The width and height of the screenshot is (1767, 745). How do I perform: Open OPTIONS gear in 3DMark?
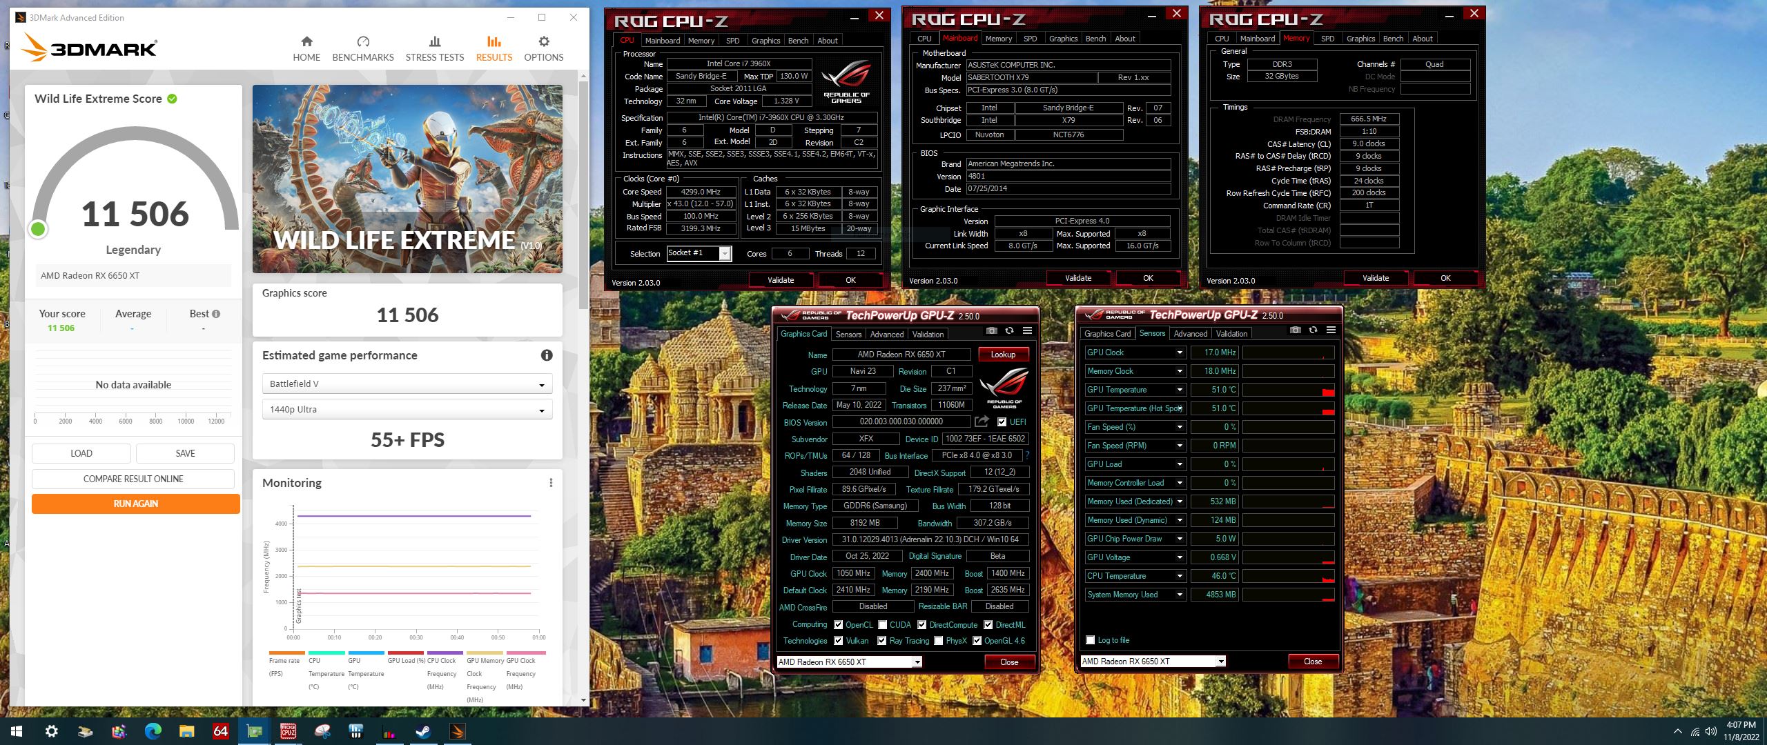(x=544, y=49)
